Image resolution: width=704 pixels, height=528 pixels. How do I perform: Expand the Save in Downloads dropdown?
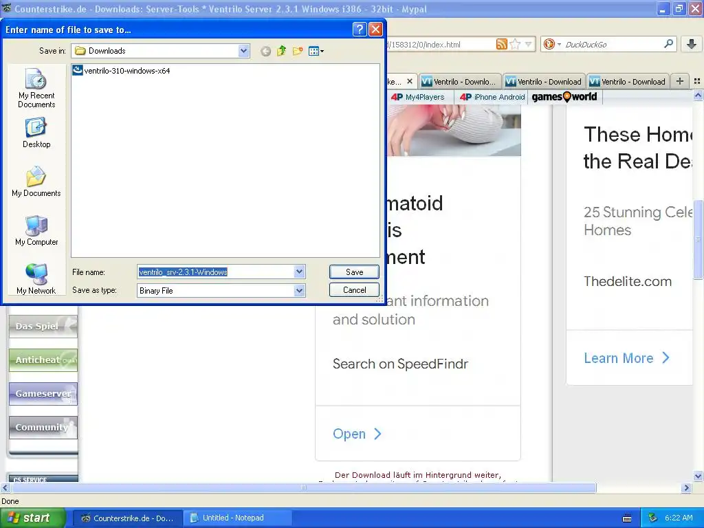click(243, 51)
